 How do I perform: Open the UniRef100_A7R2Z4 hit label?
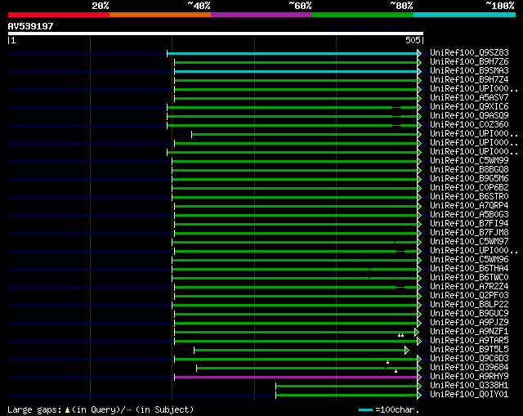click(x=469, y=287)
